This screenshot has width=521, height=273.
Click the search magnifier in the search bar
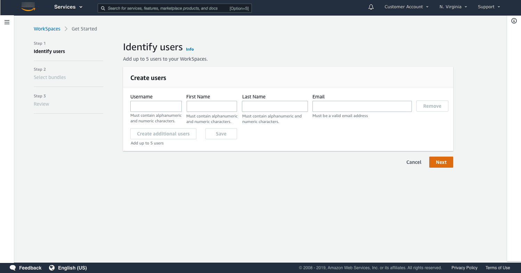pyautogui.click(x=103, y=8)
